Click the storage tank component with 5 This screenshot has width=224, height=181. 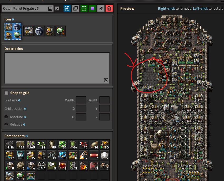pos(20,166)
